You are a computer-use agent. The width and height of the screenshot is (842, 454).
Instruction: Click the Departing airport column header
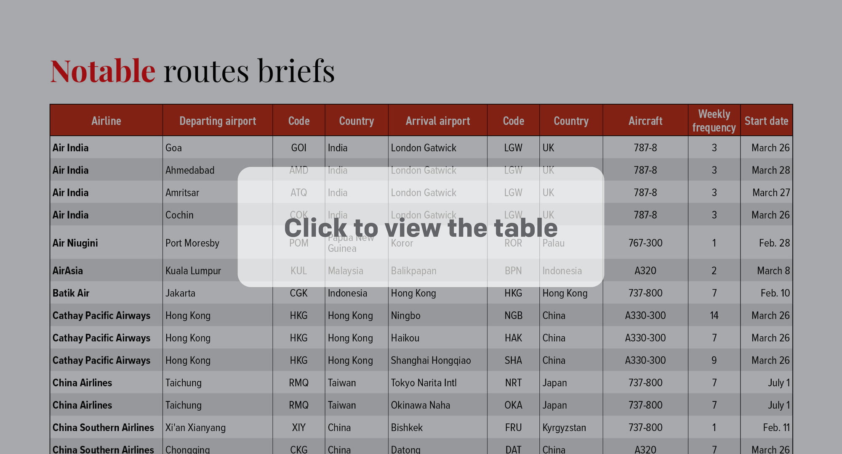[217, 121]
